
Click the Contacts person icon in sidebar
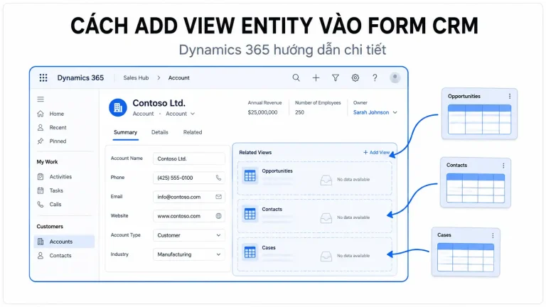click(x=41, y=255)
